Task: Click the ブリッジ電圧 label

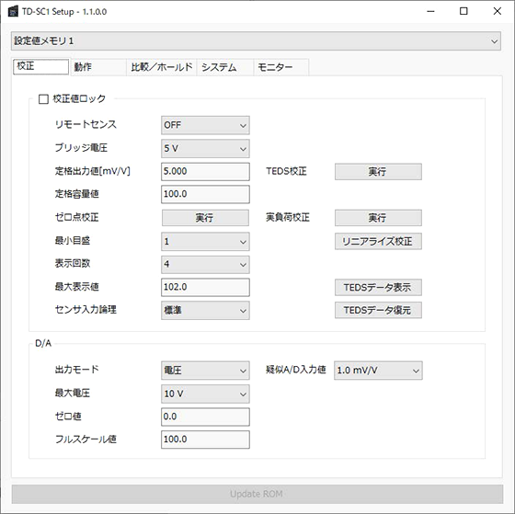Action: (x=81, y=148)
